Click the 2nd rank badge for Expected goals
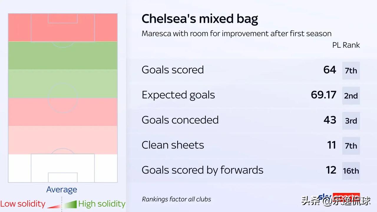The width and height of the screenshot is (377, 212). (351, 96)
